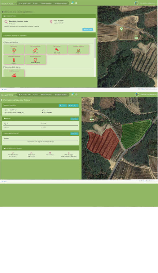Click the white label marker on bottom map
158x273 pixels.
[x=92, y=119]
